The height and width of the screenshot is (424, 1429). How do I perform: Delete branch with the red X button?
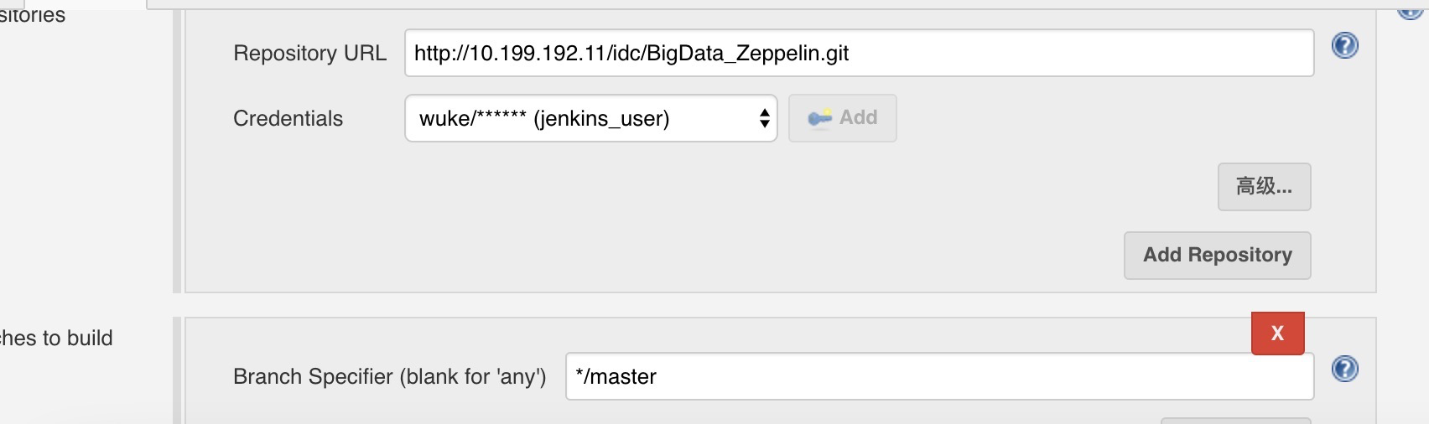(1277, 334)
